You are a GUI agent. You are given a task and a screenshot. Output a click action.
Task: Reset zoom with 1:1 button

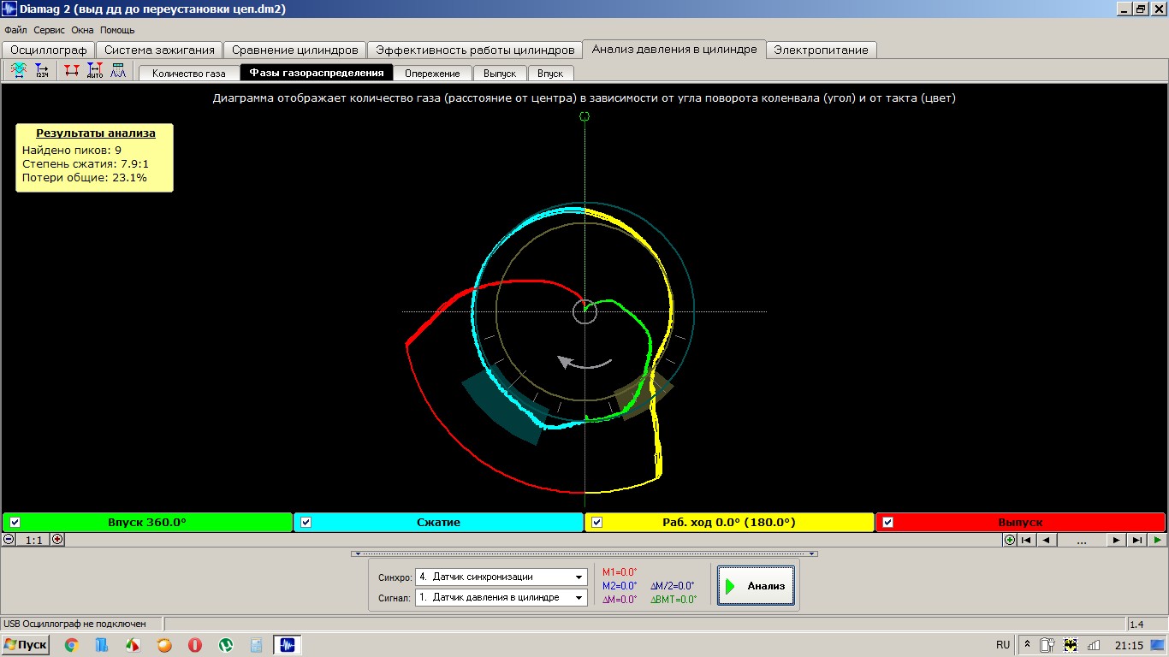point(33,540)
